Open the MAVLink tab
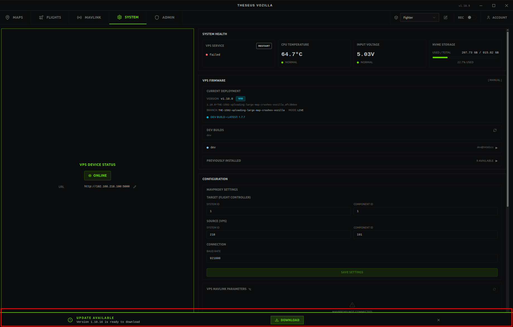Image resolution: width=513 pixels, height=327 pixels. [89, 18]
